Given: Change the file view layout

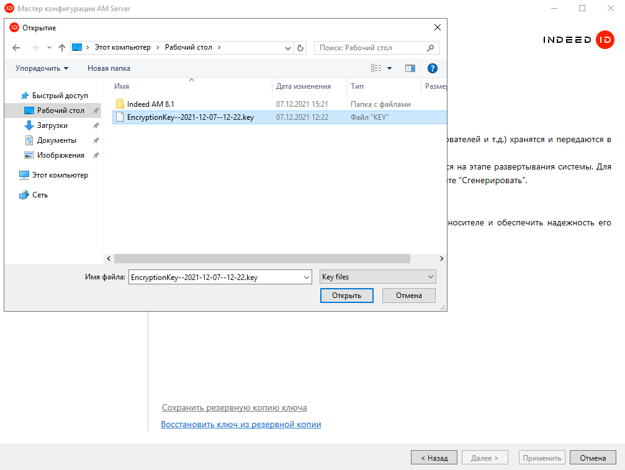Looking at the screenshot, I should tap(377, 68).
